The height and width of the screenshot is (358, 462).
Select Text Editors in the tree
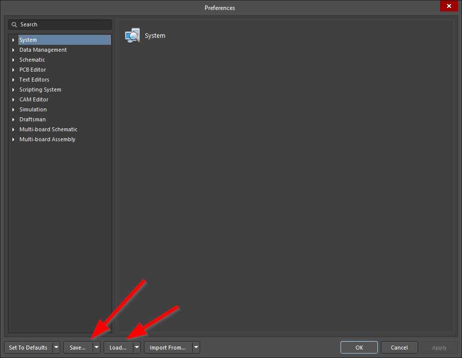[x=34, y=80]
